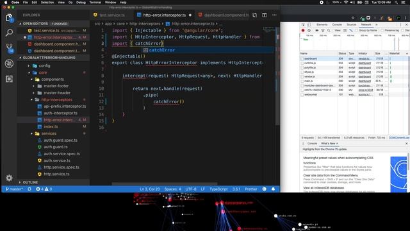The height and width of the screenshot is (231, 410).
Task: Collapse the core folder
Action: pos(29,73)
